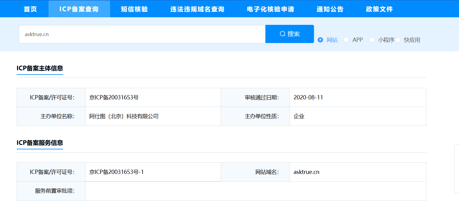Open the 电子化核验申请 tab
The width and height of the screenshot is (459, 213).
(271, 9)
